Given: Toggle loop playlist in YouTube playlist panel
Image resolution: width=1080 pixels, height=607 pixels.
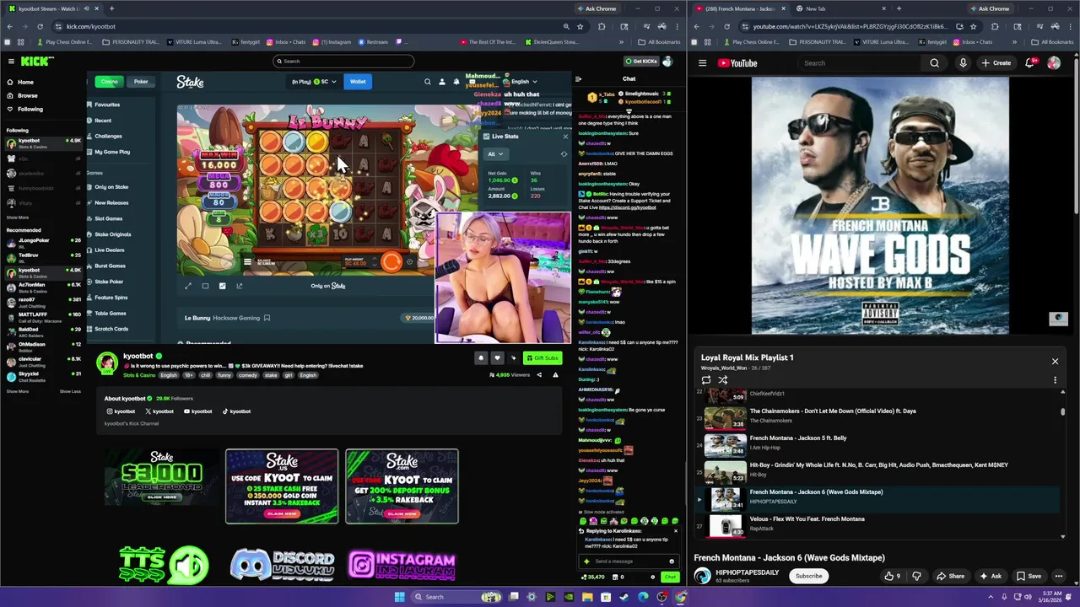Looking at the screenshot, I should (706, 379).
